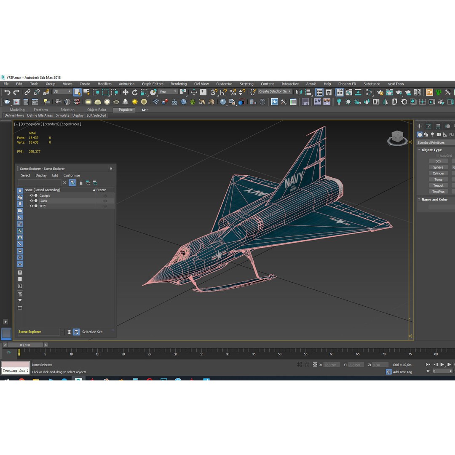Choose the Select and Move tool
Viewport: 455px width, 455px height.
pyautogui.click(x=126, y=92)
